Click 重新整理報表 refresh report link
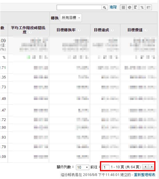Image resolution: width=159 pixels, height=179 pixels. pos(144,175)
